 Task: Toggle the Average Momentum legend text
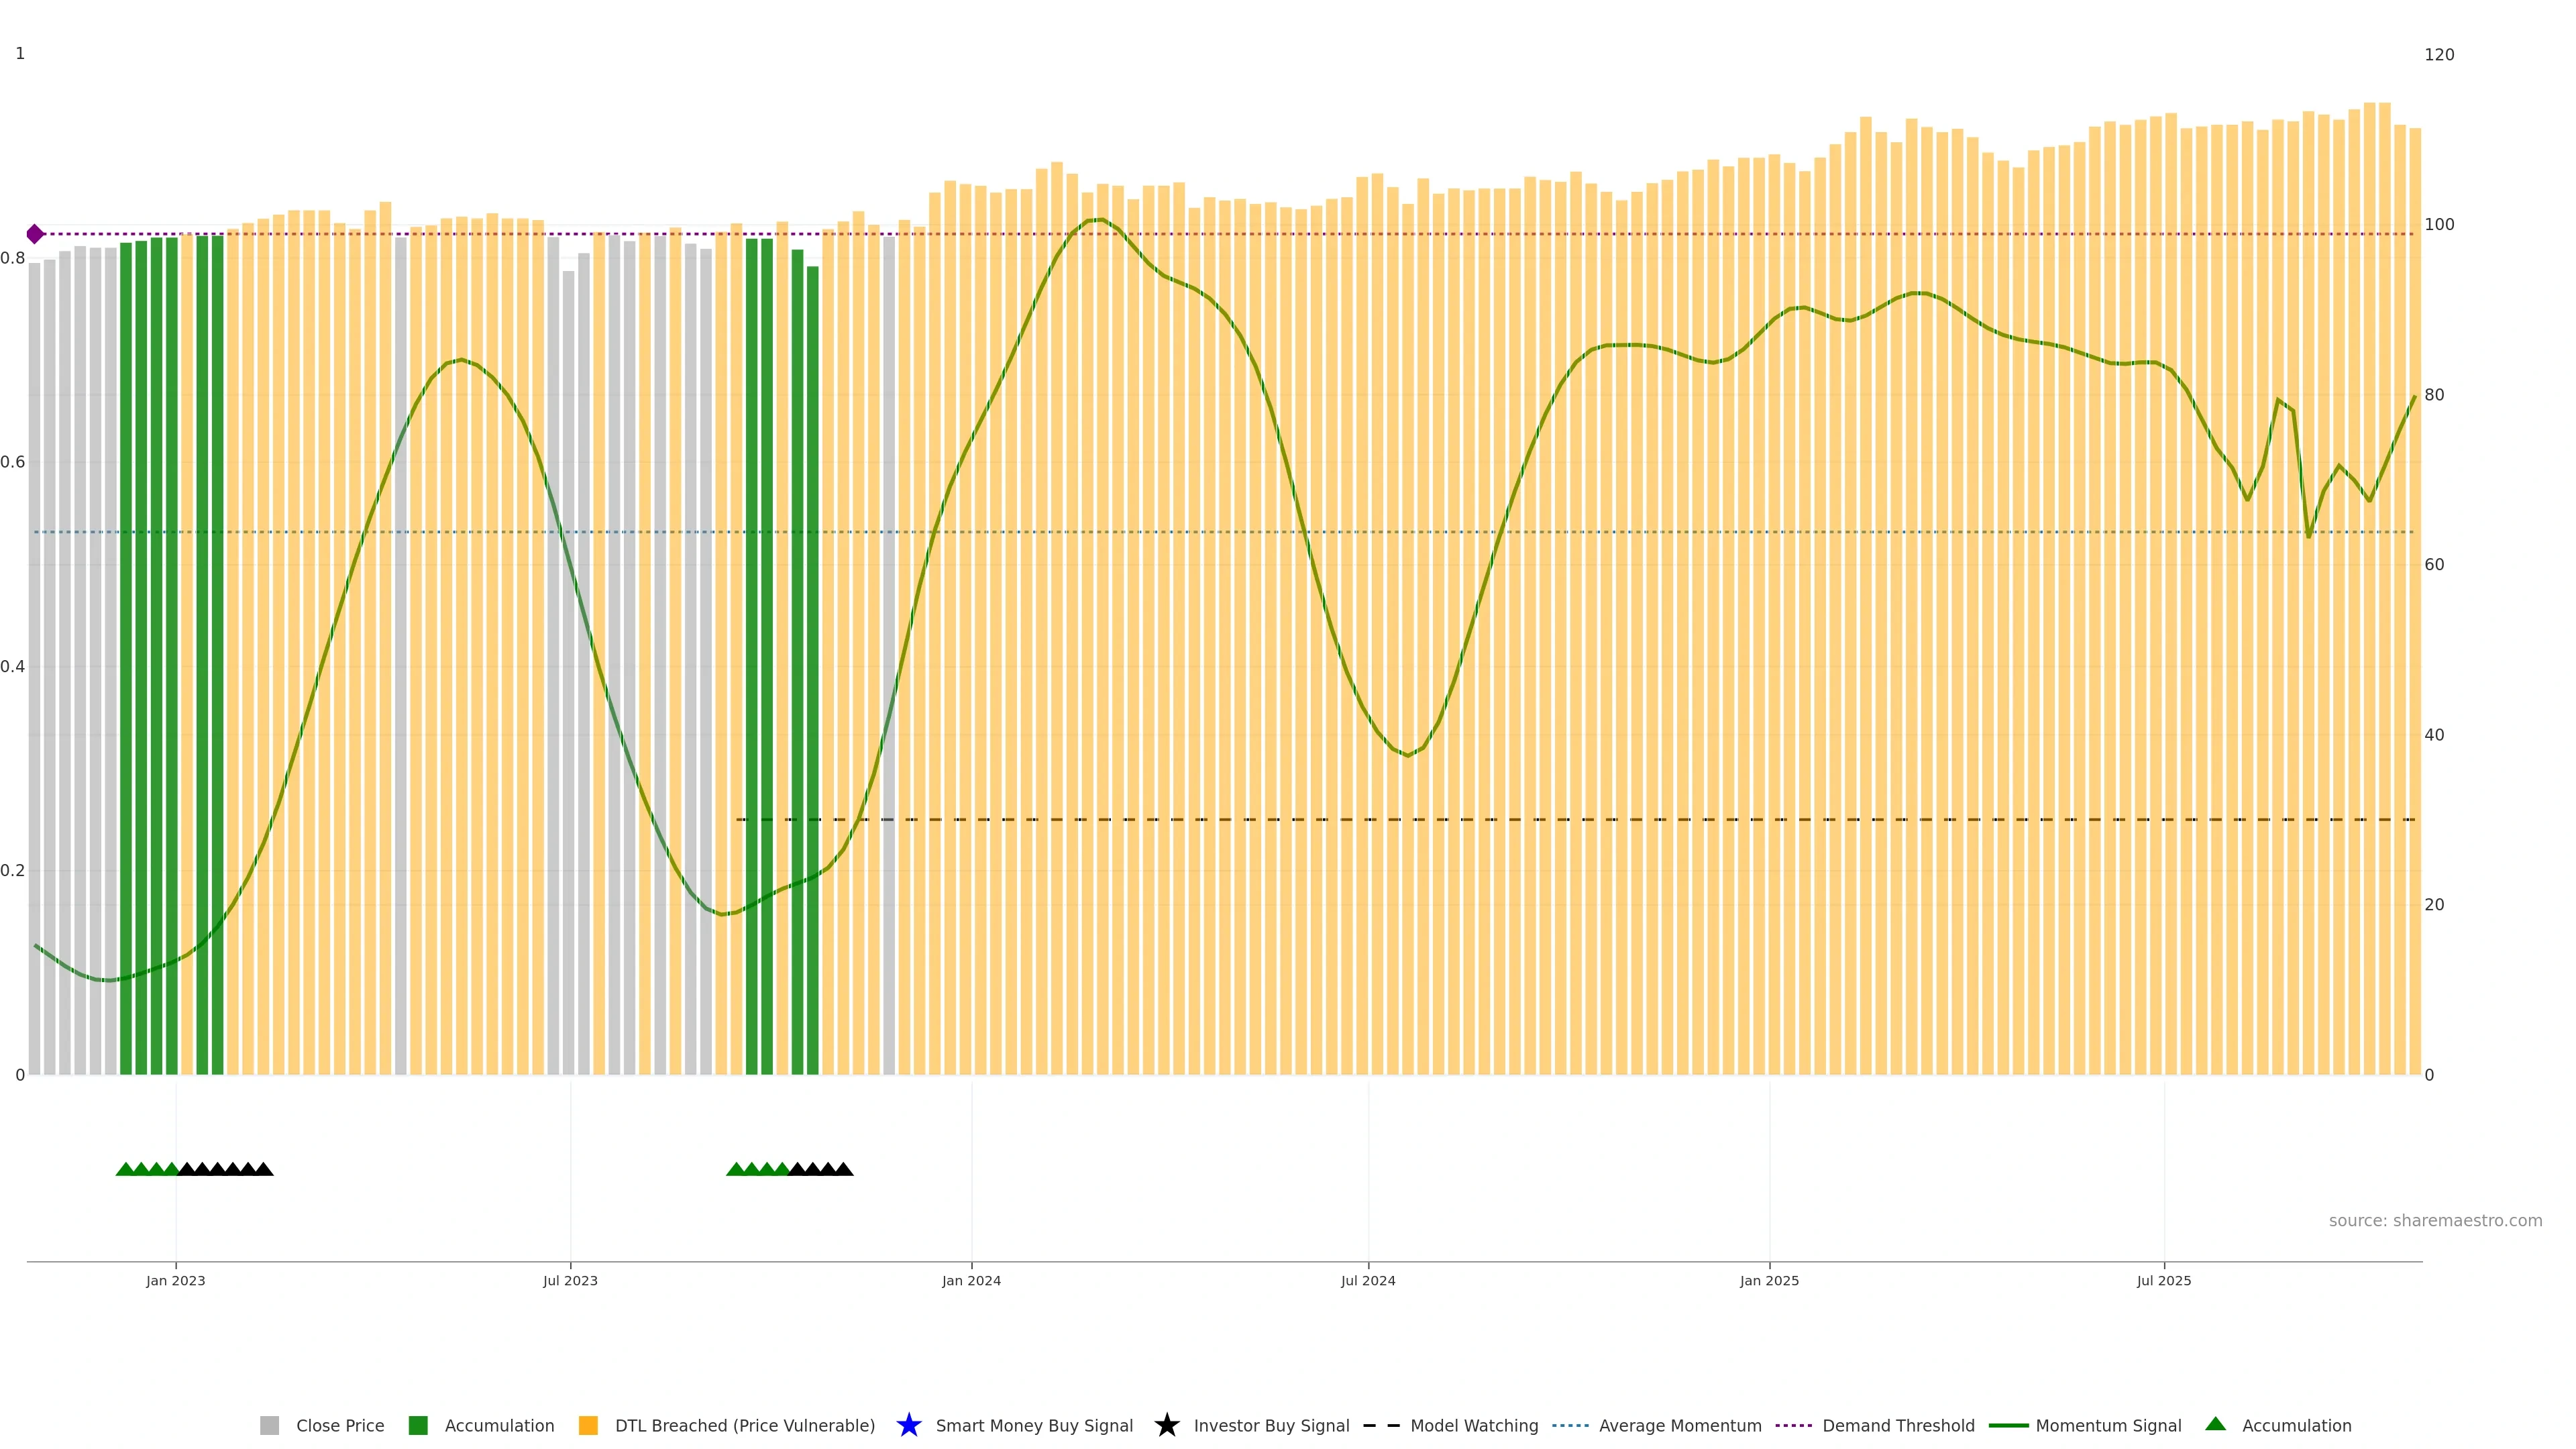click(x=1680, y=1426)
